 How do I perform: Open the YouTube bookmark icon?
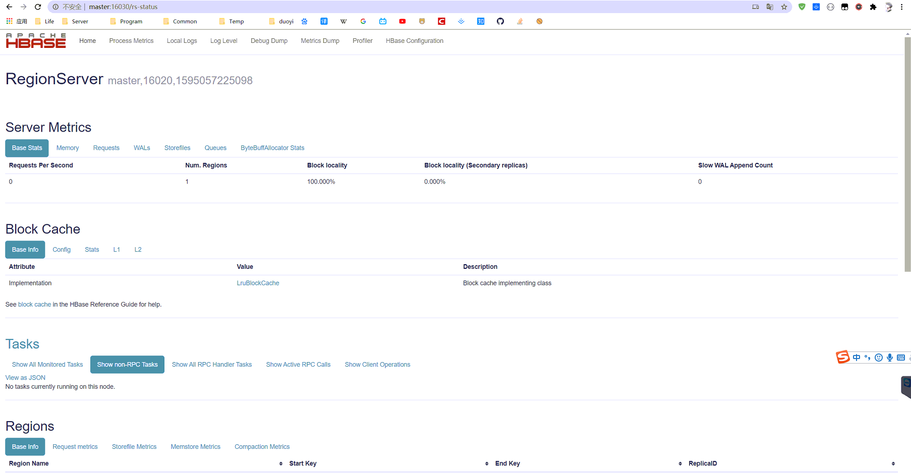coord(403,21)
